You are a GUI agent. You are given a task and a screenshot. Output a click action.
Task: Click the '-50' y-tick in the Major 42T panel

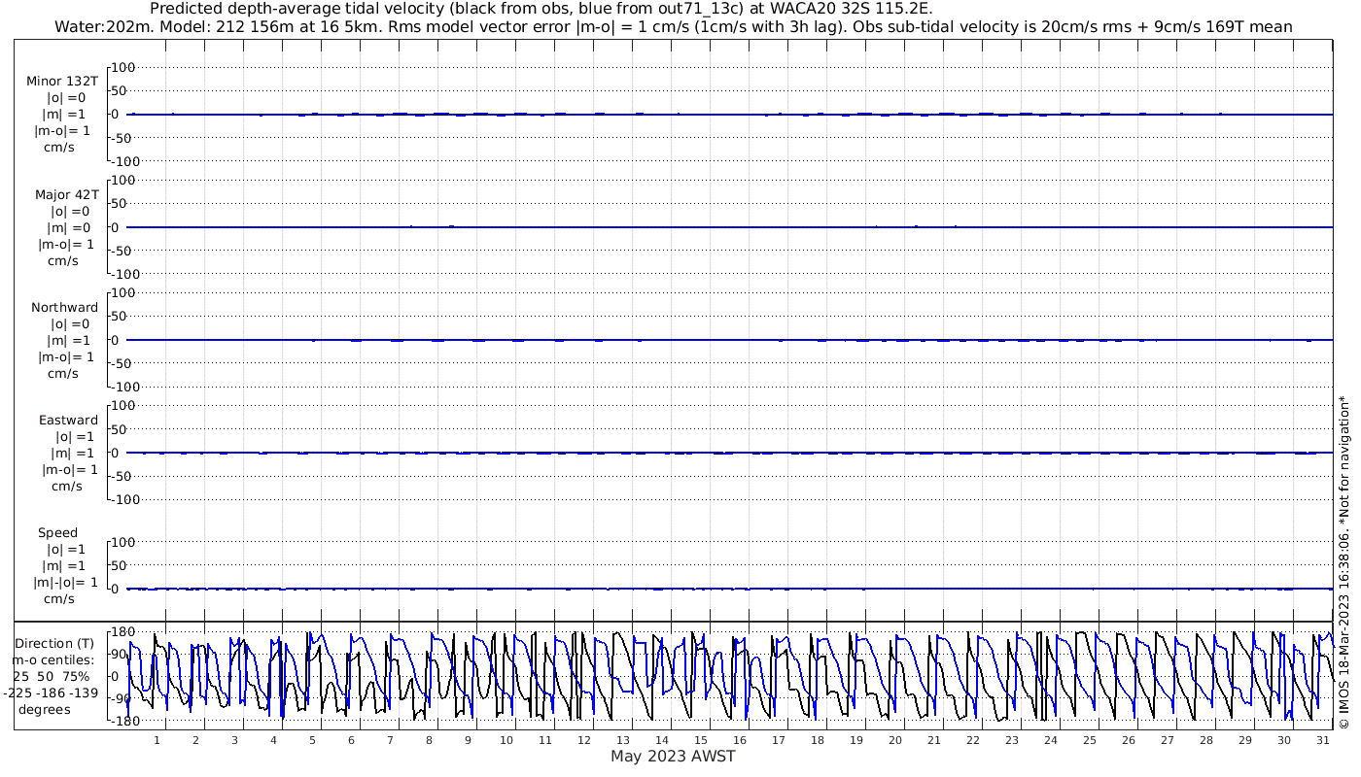point(123,251)
